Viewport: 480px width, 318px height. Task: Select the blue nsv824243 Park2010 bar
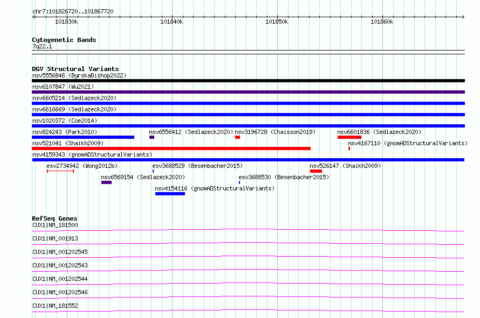83,137
